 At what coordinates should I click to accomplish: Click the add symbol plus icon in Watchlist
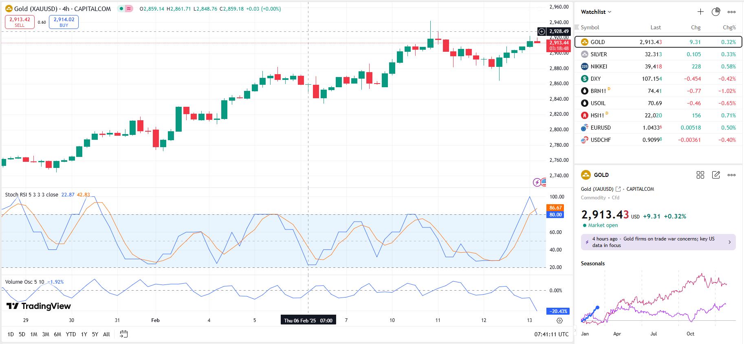click(700, 12)
